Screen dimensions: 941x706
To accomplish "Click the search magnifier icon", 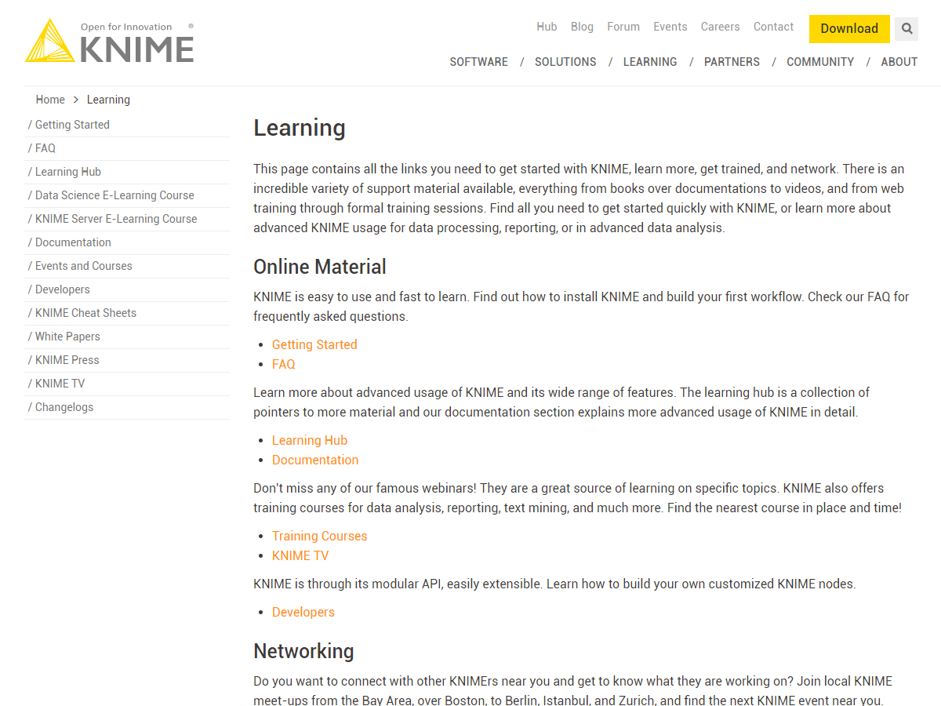I will 906,29.
